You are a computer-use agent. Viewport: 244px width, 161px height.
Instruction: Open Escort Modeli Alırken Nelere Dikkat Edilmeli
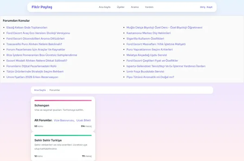pyautogui.click(x=37, y=61)
